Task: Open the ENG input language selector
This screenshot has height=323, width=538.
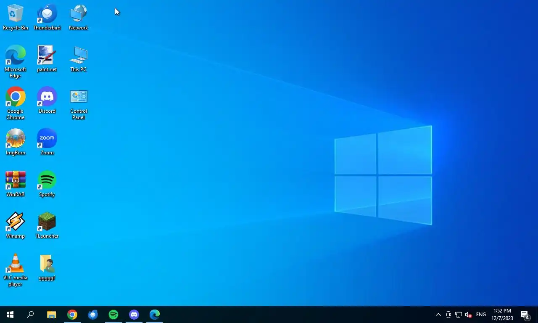Action: (x=481, y=315)
